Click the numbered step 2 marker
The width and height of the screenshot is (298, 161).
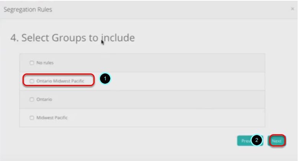[x=257, y=140]
